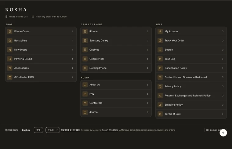
Task: Click the chevron on Phone Cases row
Action: pos(73,31)
